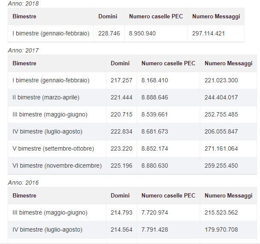260x244 pixels.
Task: Click messages value 206.055.847 for luglio-agosto
Action: (x=221, y=131)
